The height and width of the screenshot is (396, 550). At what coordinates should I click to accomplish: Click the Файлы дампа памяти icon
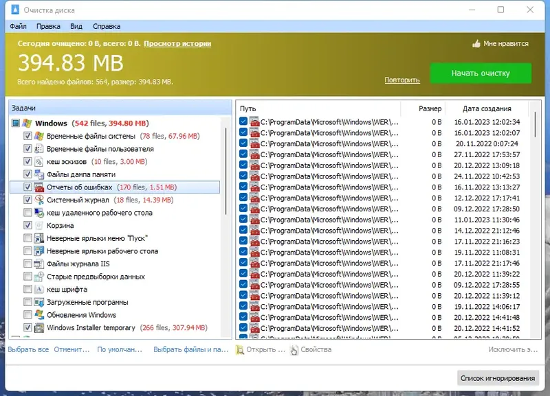pos(39,174)
